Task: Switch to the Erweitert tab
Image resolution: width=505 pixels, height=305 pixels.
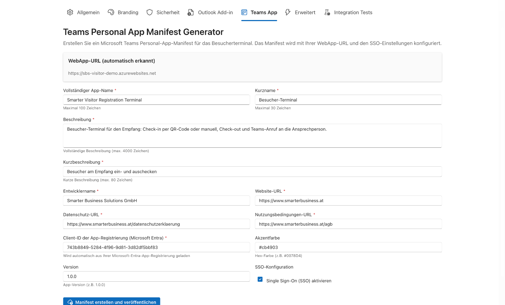Action: pos(300,12)
